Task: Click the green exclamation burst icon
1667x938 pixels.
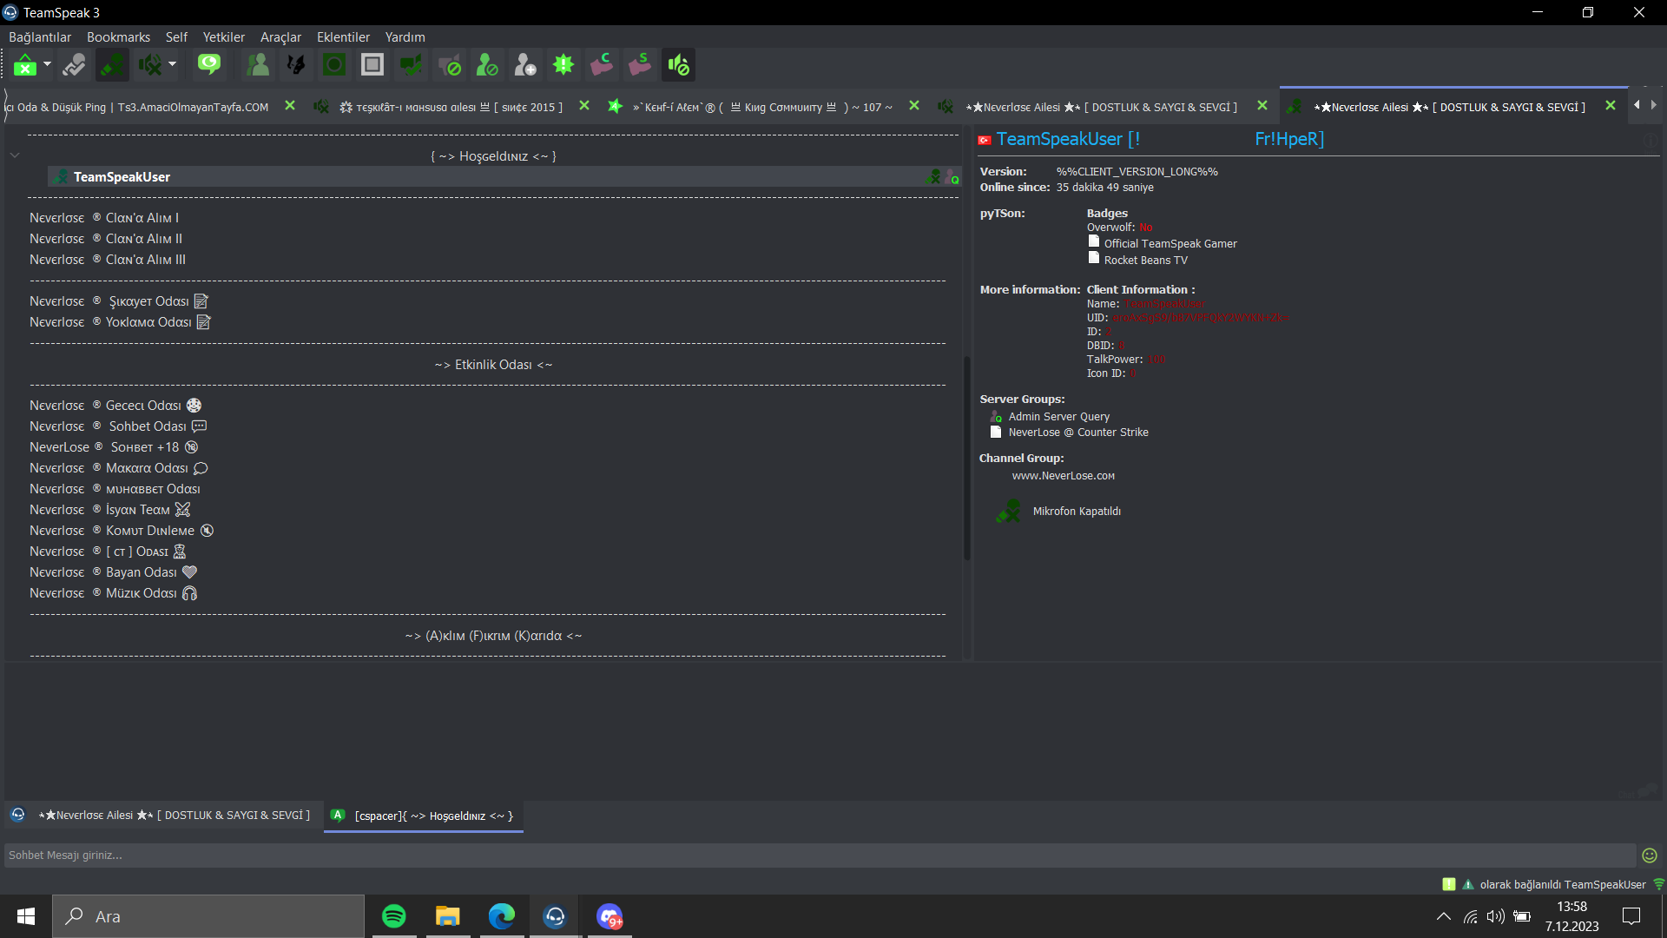Action: pyautogui.click(x=563, y=65)
